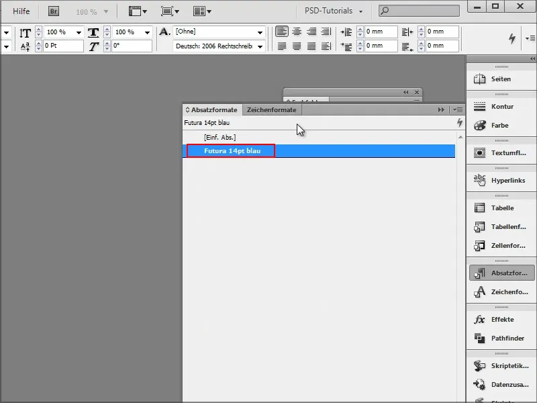The image size is (537, 403).
Task: Click the skew angle 0° field
Action: coord(132,46)
